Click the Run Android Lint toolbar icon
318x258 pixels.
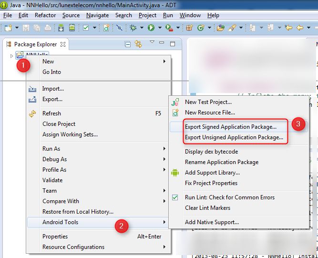coord(86,28)
